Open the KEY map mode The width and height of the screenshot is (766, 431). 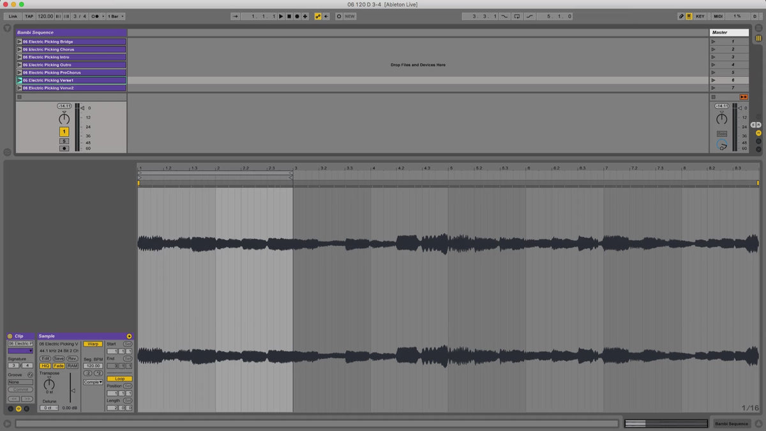(x=700, y=16)
